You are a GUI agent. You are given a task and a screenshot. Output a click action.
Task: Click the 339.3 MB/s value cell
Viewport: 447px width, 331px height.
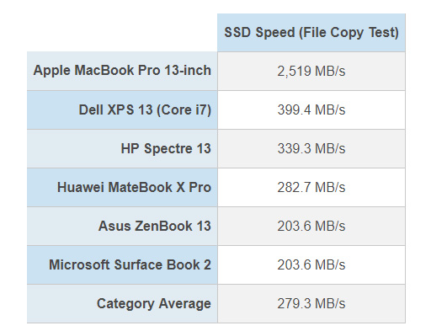[x=311, y=149]
